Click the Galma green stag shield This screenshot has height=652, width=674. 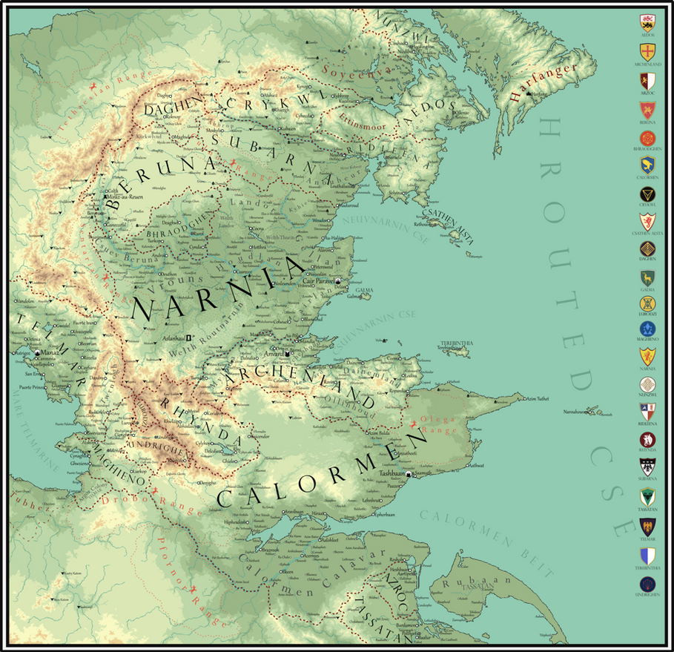[x=648, y=278]
